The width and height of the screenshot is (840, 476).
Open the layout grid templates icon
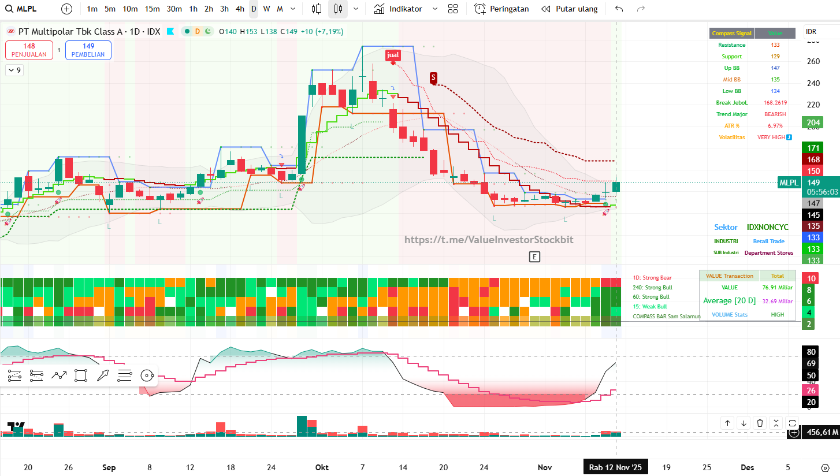(453, 9)
